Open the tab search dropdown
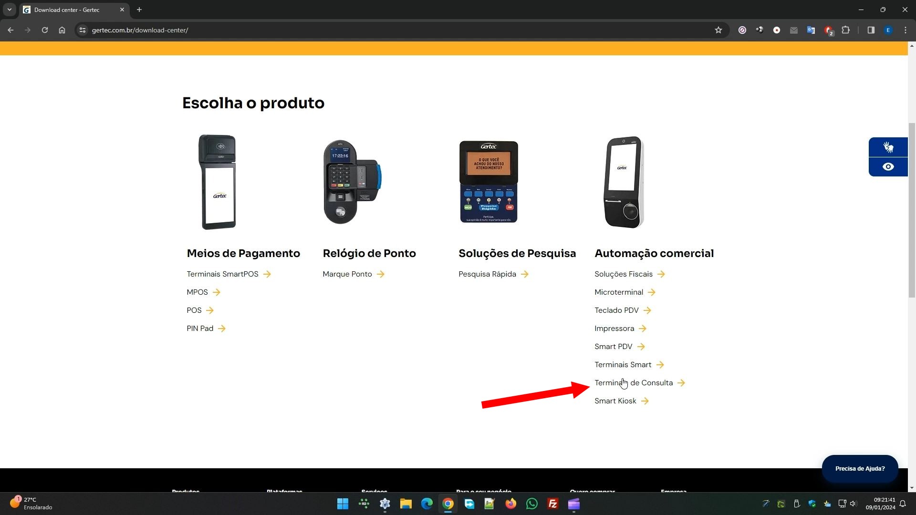The width and height of the screenshot is (916, 515). coord(10,10)
